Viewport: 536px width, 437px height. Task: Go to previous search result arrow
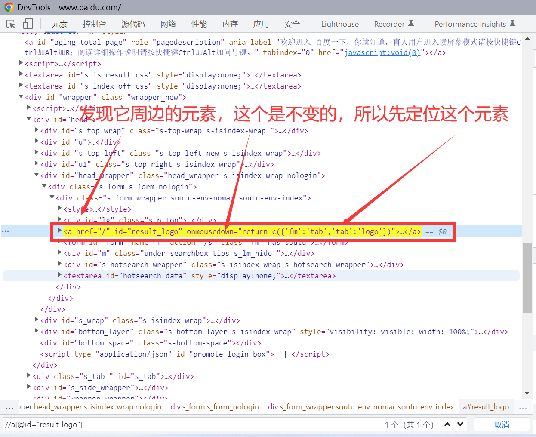pos(447,425)
